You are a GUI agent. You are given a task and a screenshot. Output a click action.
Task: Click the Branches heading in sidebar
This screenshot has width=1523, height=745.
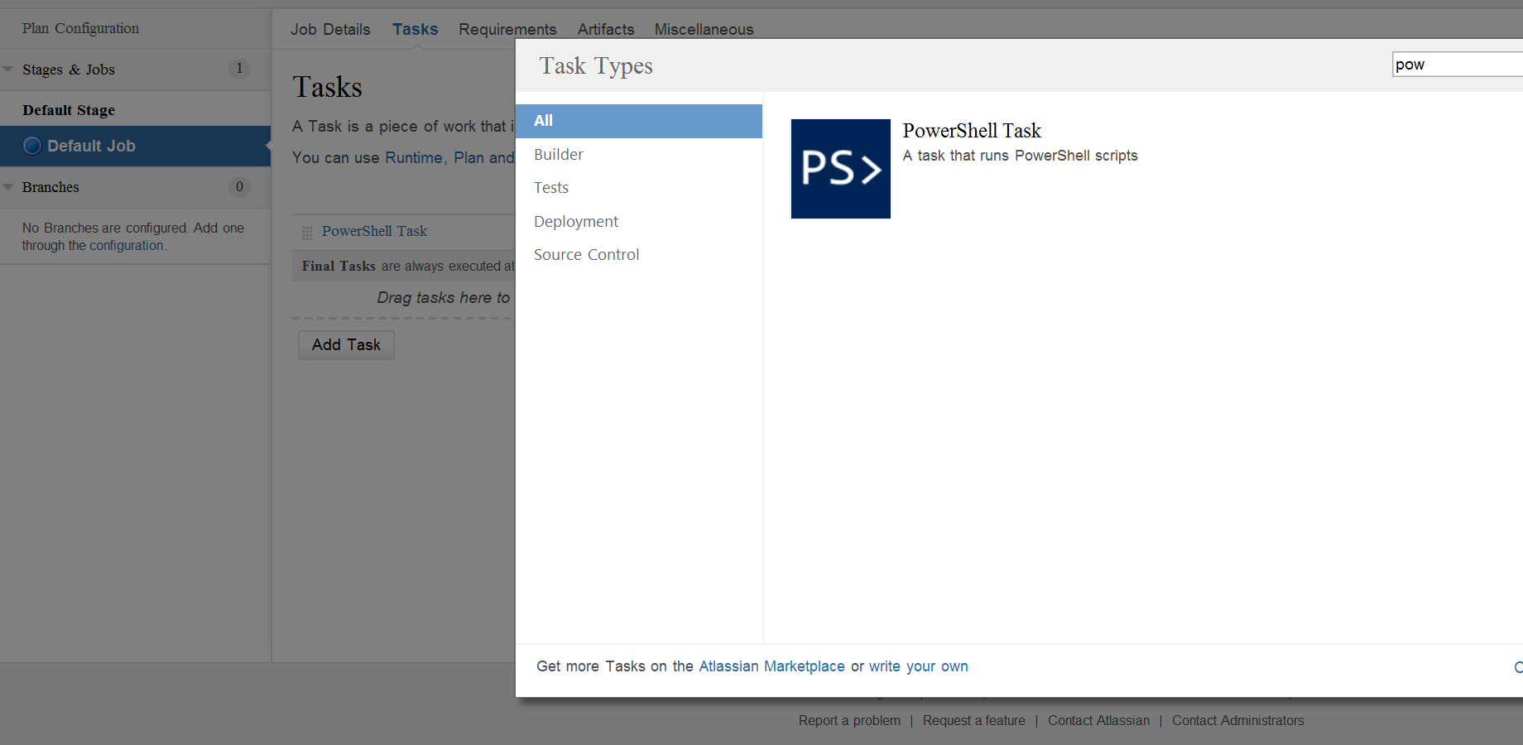tap(50, 187)
